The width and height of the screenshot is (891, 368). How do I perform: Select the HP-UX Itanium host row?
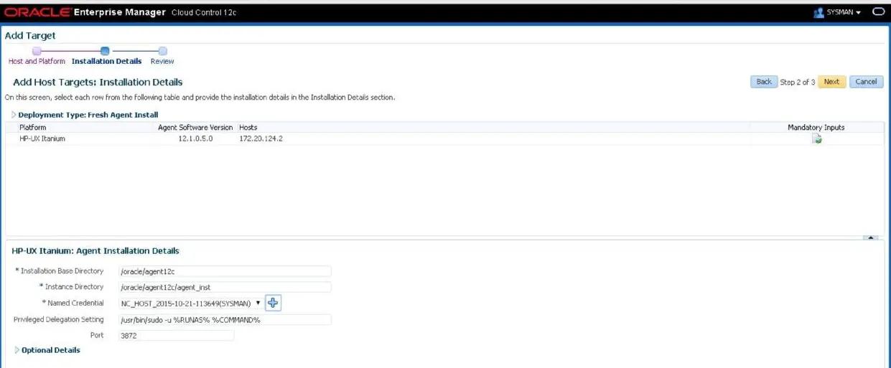[x=445, y=138]
